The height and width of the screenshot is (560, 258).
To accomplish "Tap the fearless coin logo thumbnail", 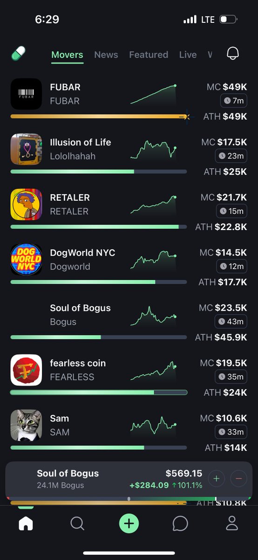I will click(26, 370).
